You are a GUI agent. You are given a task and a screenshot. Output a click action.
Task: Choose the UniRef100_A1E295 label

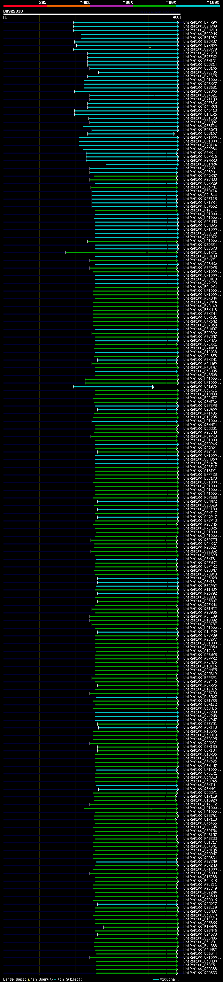200,417
